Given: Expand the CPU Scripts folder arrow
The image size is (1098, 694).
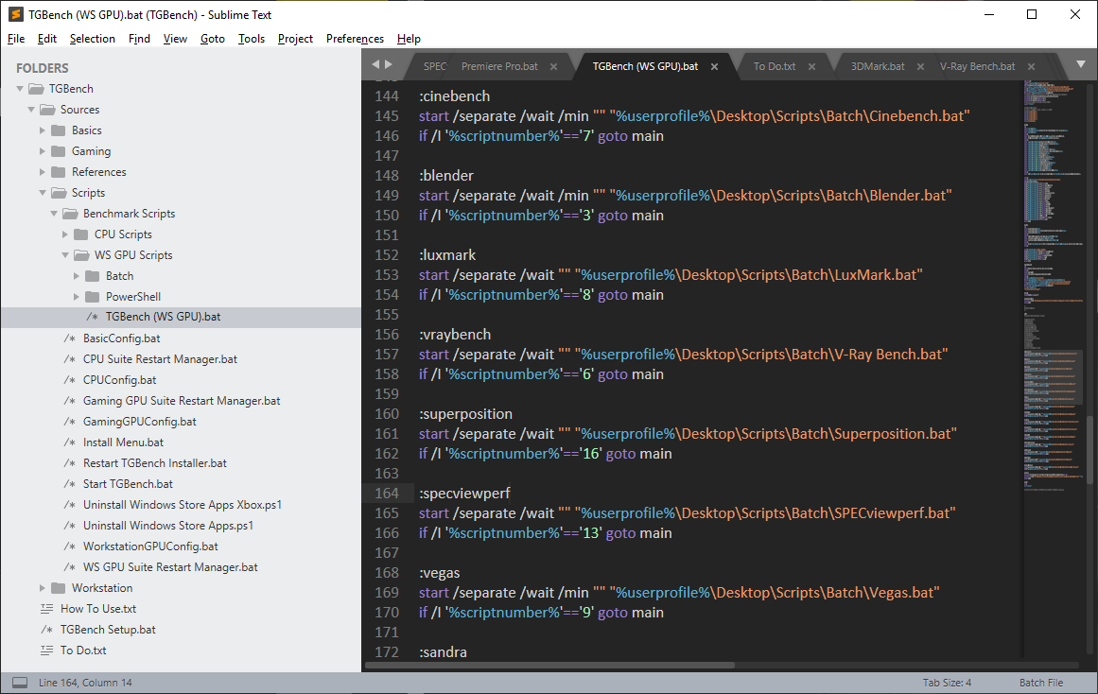Looking at the screenshot, I should (x=65, y=234).
